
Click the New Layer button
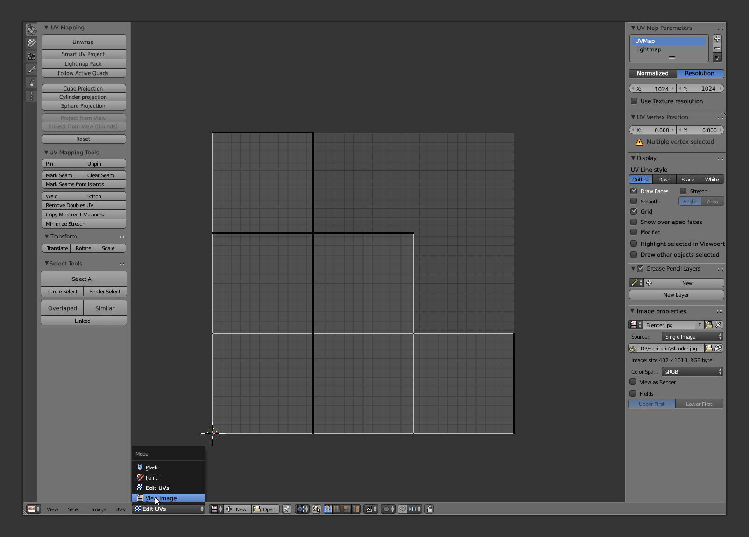click(x=676, y=294)
